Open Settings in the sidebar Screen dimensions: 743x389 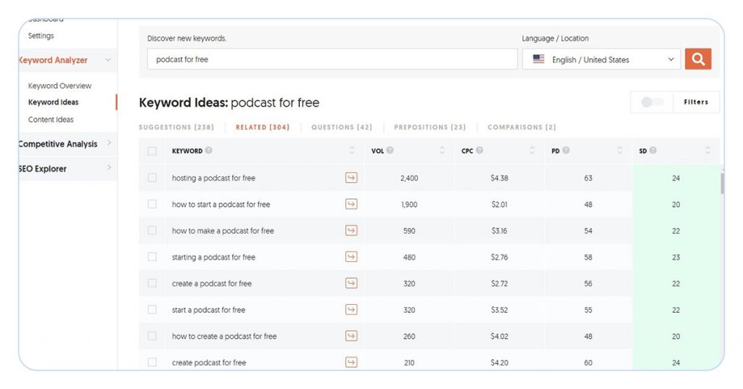click(41, 36)
